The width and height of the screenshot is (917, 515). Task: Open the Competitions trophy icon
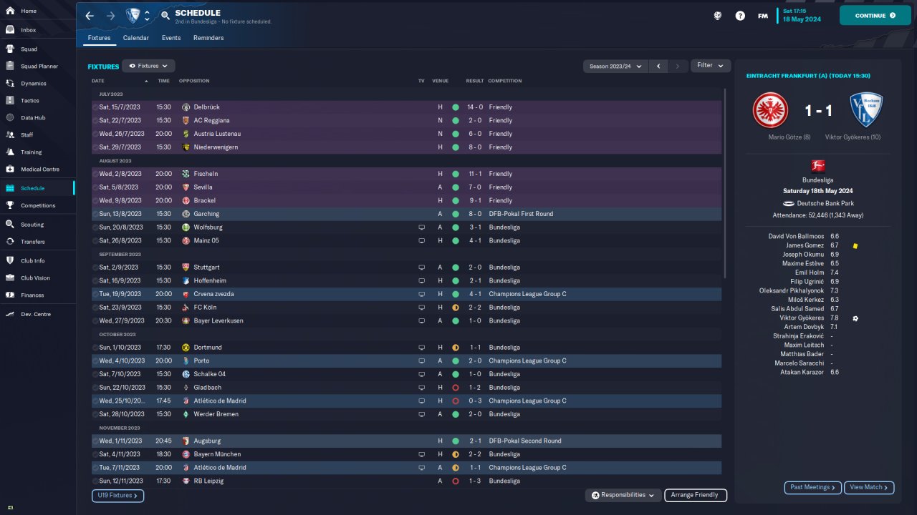click(10, 205)
